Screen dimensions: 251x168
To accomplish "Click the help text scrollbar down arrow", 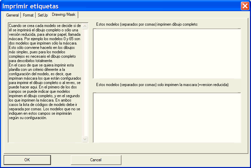I will click(x=85, y=139).
